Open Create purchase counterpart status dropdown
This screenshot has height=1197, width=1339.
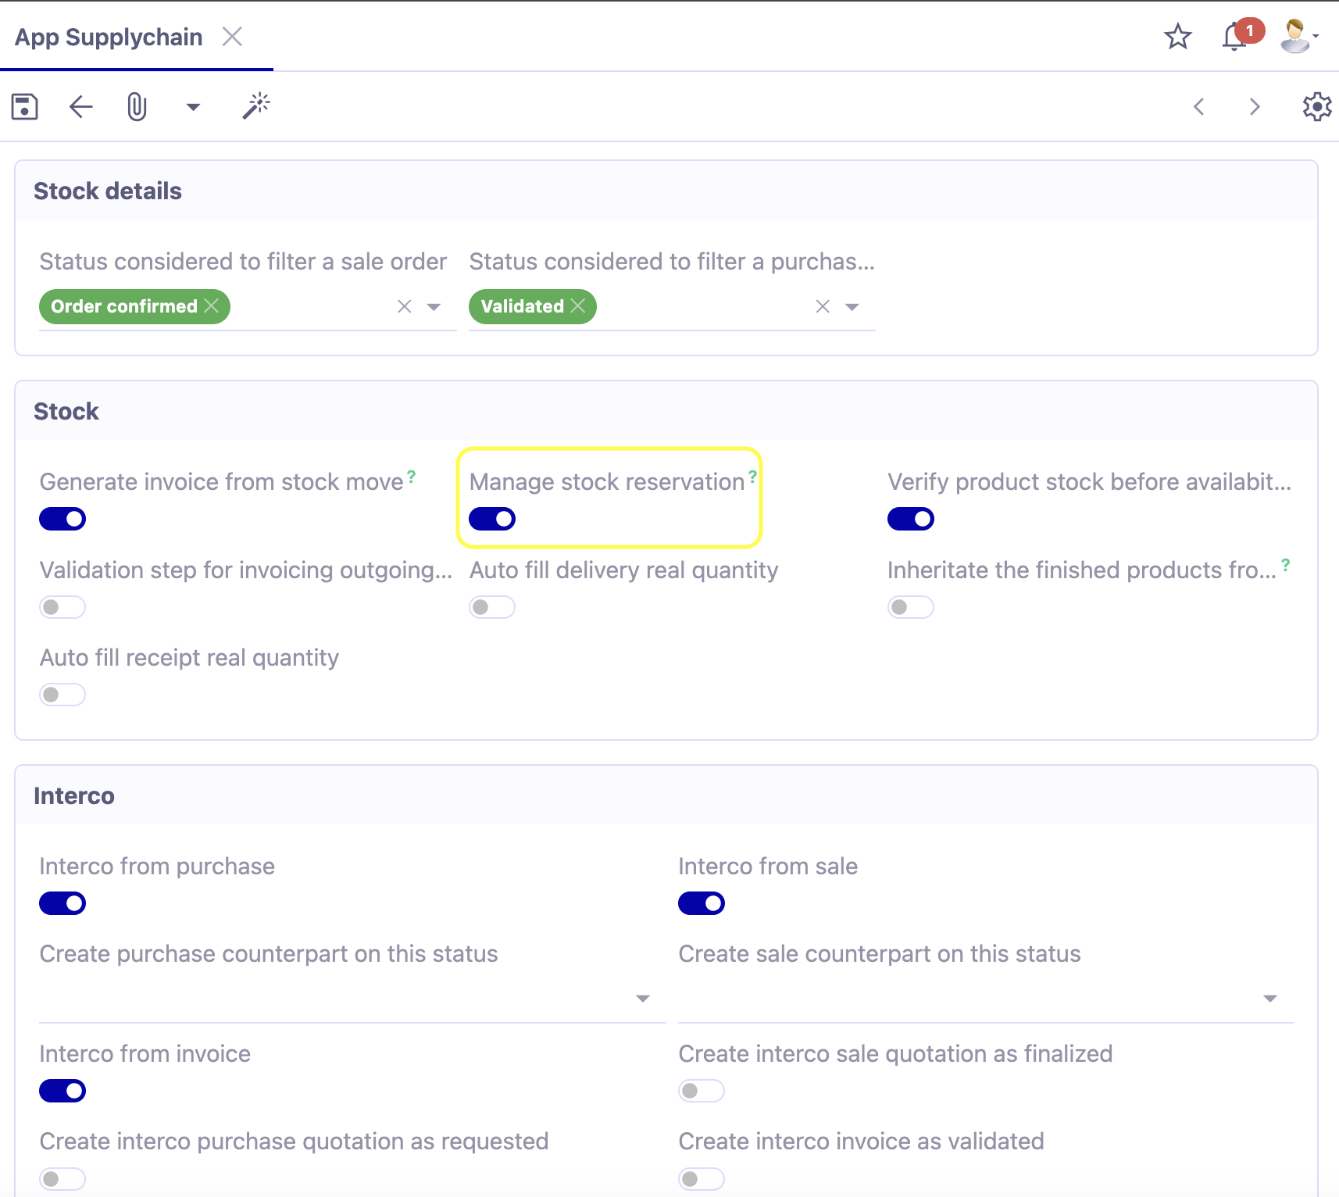642,998
